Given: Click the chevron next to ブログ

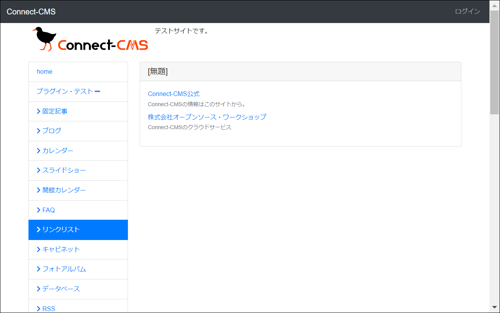Looking at the screenshot, I should [x=39, y=131].
